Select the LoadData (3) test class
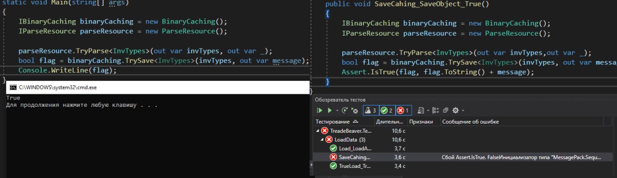 tap(465, 140)
